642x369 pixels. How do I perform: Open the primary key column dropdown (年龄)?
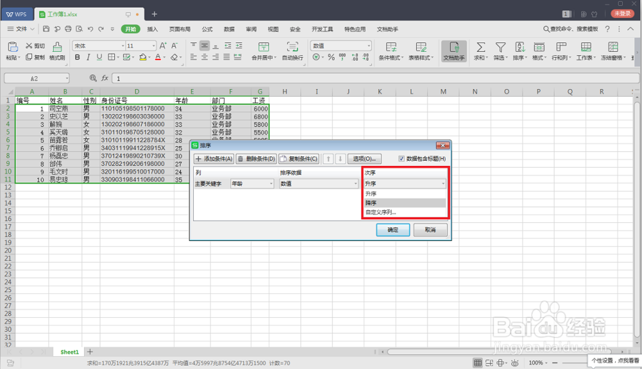tap(252, 184)
